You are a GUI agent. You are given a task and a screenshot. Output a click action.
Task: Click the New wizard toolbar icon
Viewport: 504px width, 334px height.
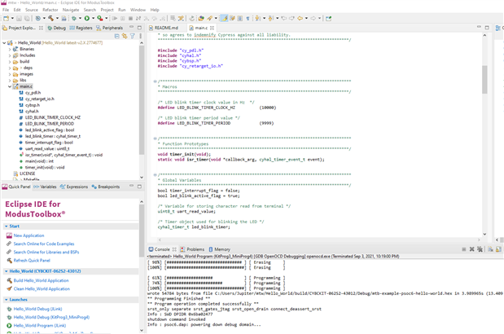coord(7,18)
